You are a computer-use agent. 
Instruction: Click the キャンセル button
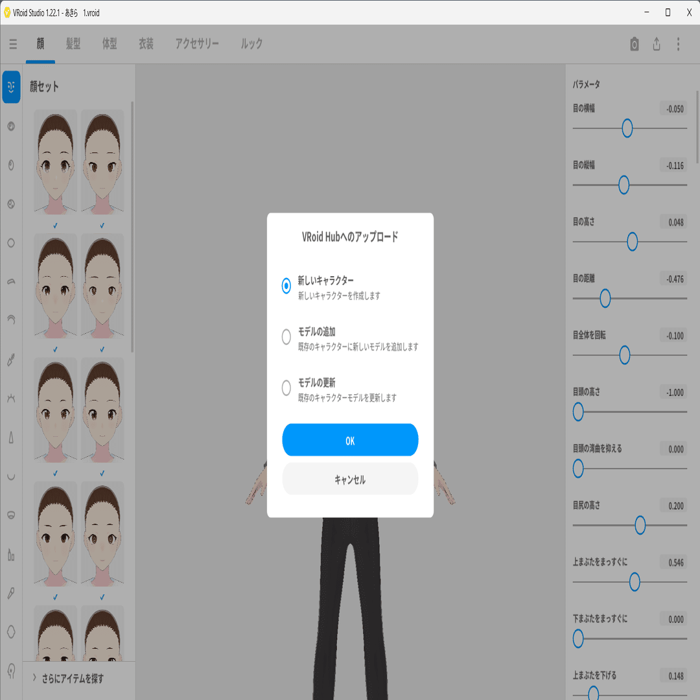point(350,479)
